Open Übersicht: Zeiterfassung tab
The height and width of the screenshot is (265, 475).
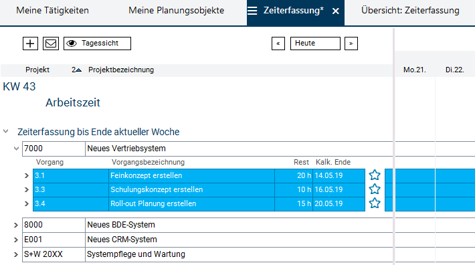tap(410, 11)
